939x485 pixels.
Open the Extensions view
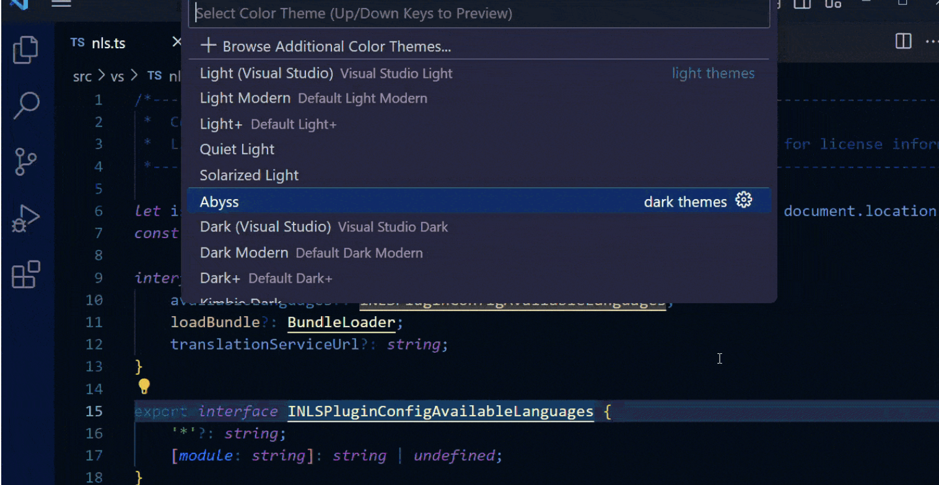pos(26,274)
